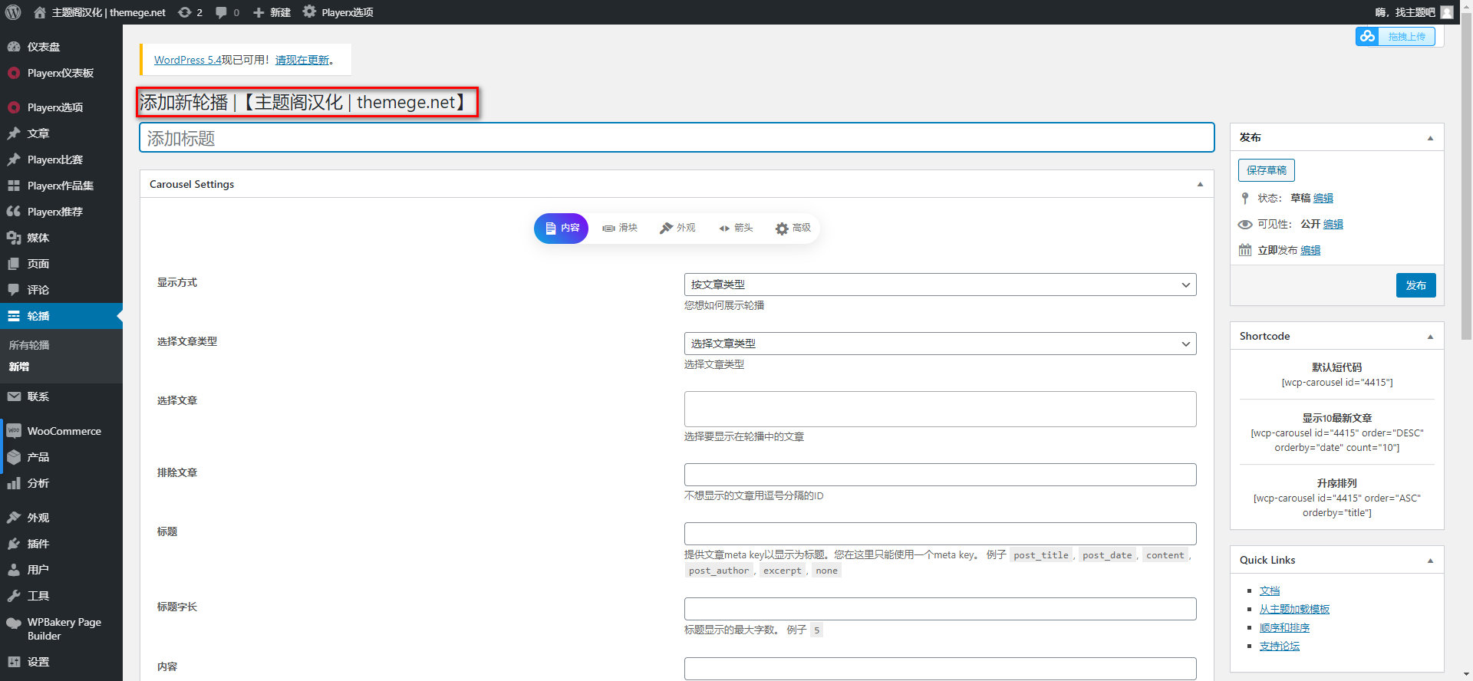
Task: Click the 标题字长 input field
Action: coord(940,609)
